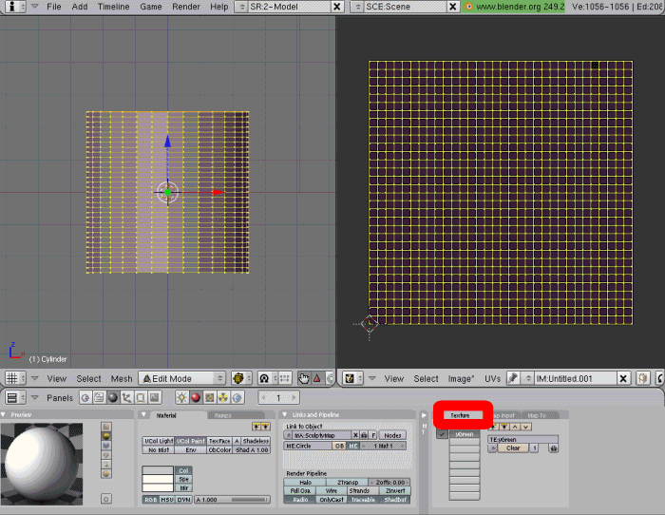This screenshot has height=515, width=665.
Task: Click the triangle face select mode icon
Action: 317,378
